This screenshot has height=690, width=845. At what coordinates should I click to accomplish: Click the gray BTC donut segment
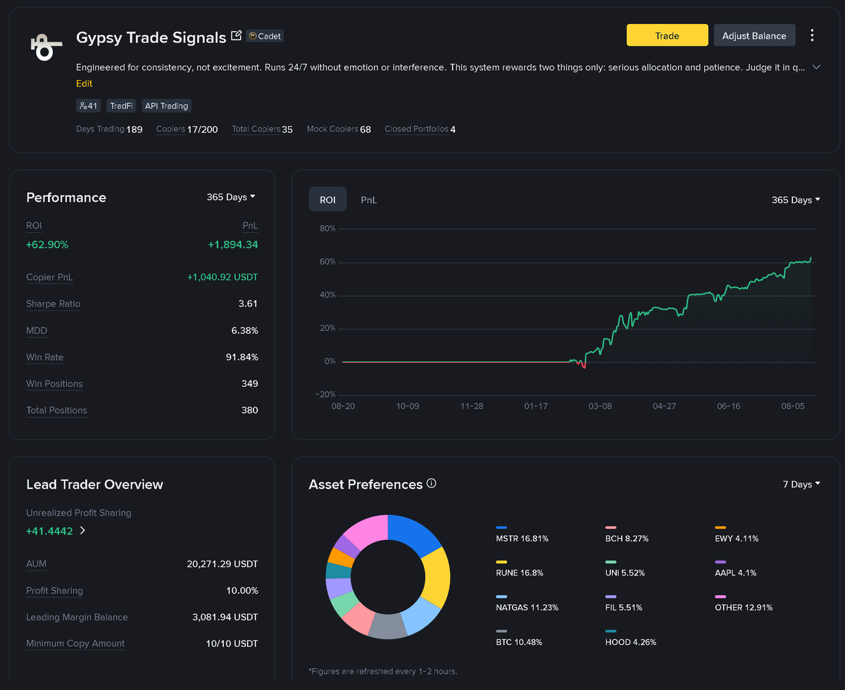coord(387,625)
